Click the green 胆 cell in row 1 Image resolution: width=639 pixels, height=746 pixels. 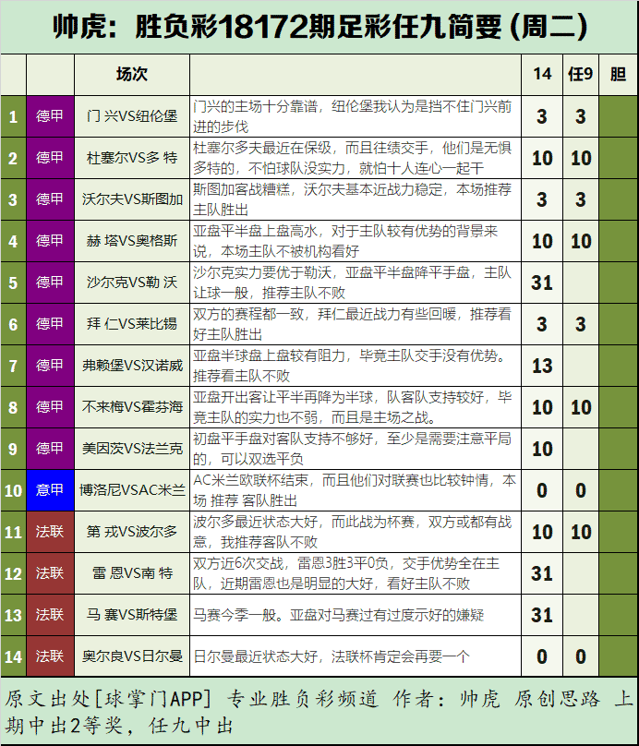pos(618,116)
